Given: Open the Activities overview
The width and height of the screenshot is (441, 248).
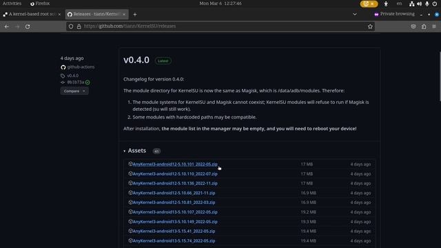Looking at the screenshot, I should 12,3.
